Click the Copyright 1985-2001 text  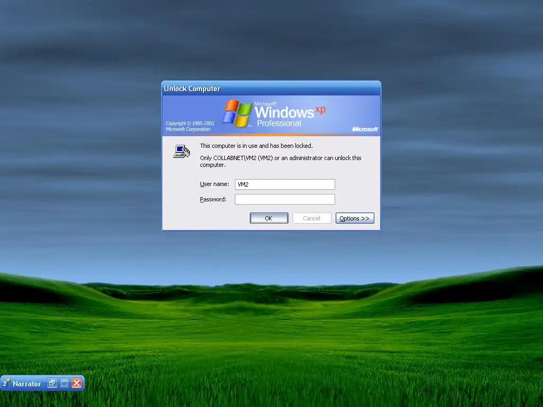190,126
